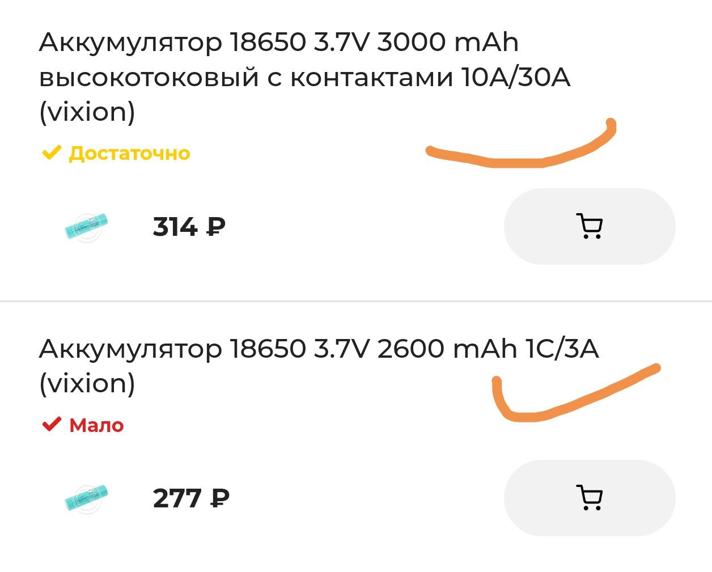Add the 3000 mAh battery to cart
The width and height of the screenshot is (712, 572).
tap(590, 226)
